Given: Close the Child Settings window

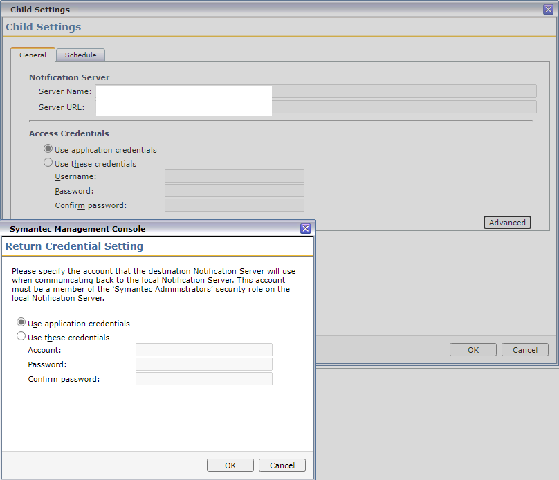Looking at the screenshot, I should [549, 9].
